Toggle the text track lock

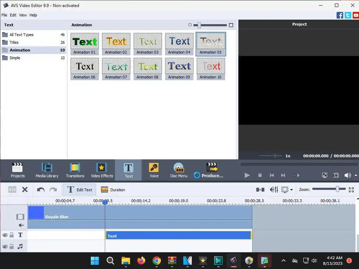pos(12,235)
